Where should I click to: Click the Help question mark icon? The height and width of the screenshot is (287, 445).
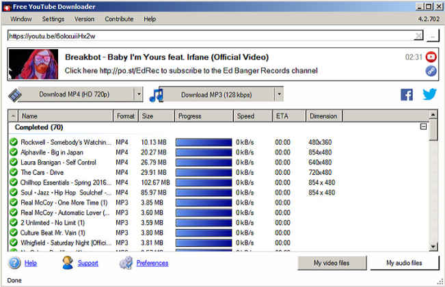pyautogui.click(x=14, y=263)
